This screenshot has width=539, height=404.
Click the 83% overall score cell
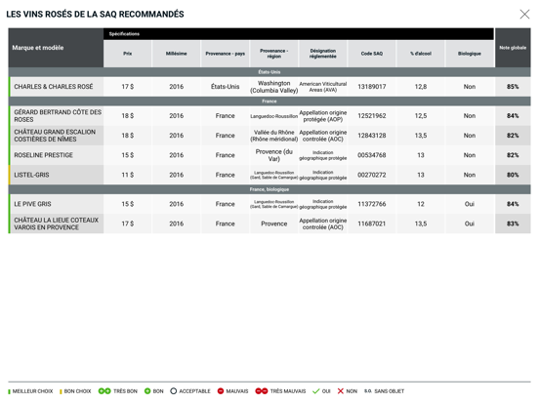(x=513, y=223)
